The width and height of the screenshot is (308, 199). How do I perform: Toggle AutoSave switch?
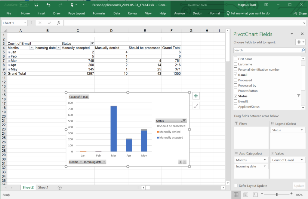click(23, 5)
